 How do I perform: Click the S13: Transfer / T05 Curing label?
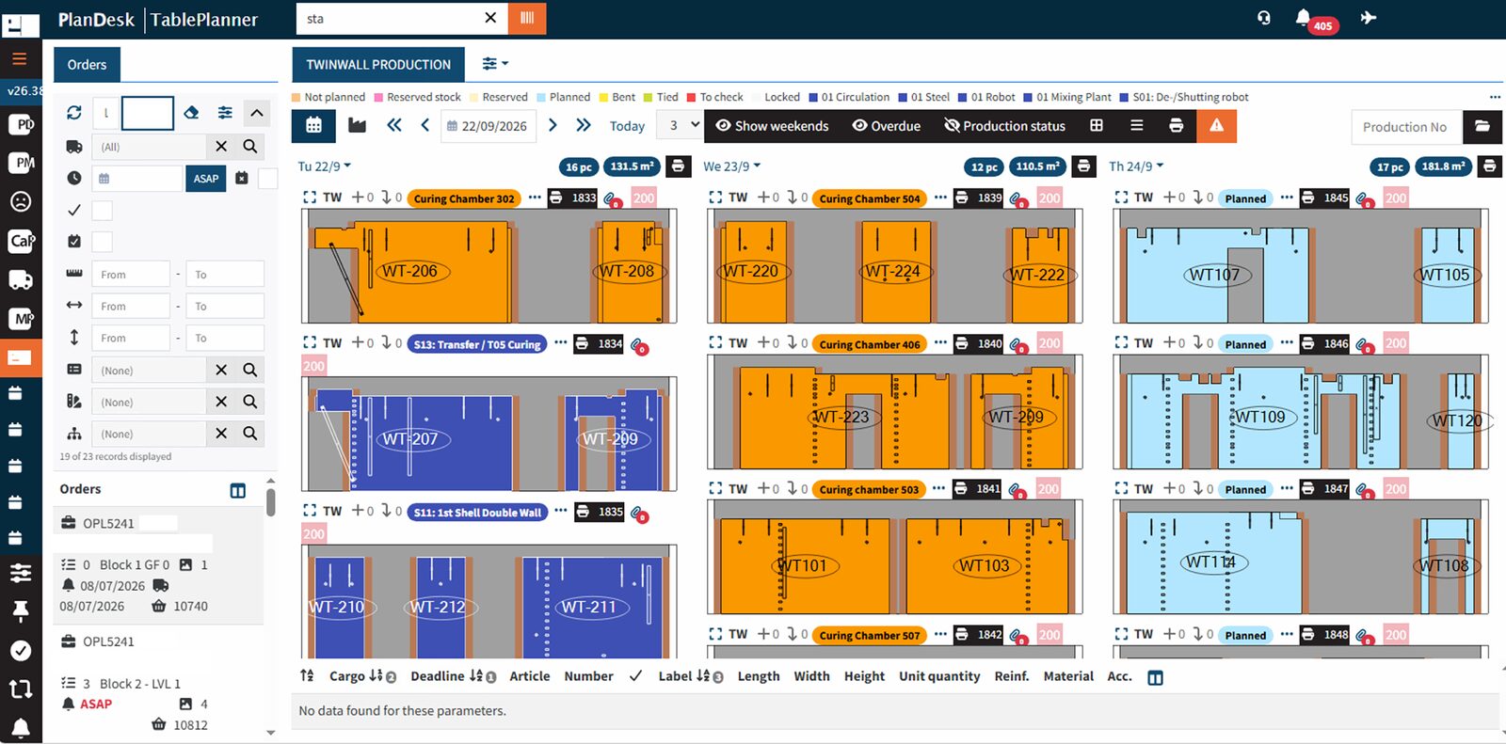477,344
